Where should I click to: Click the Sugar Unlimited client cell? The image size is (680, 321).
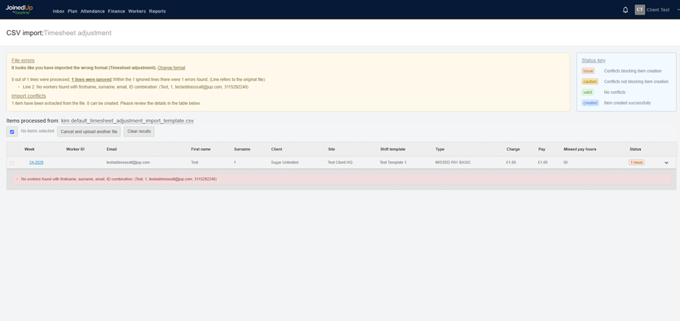coord(285,162)
